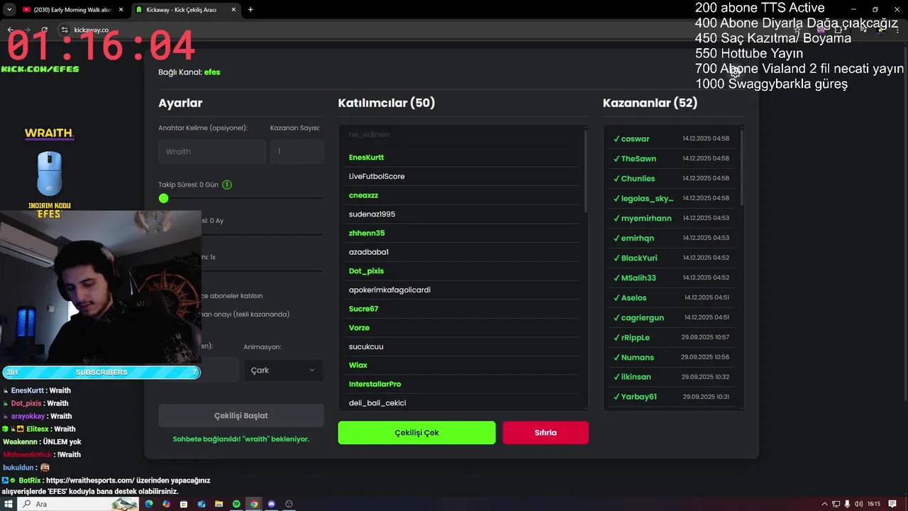
Task: Click the green Çekilişi Çek button
Action: (416, 432)
